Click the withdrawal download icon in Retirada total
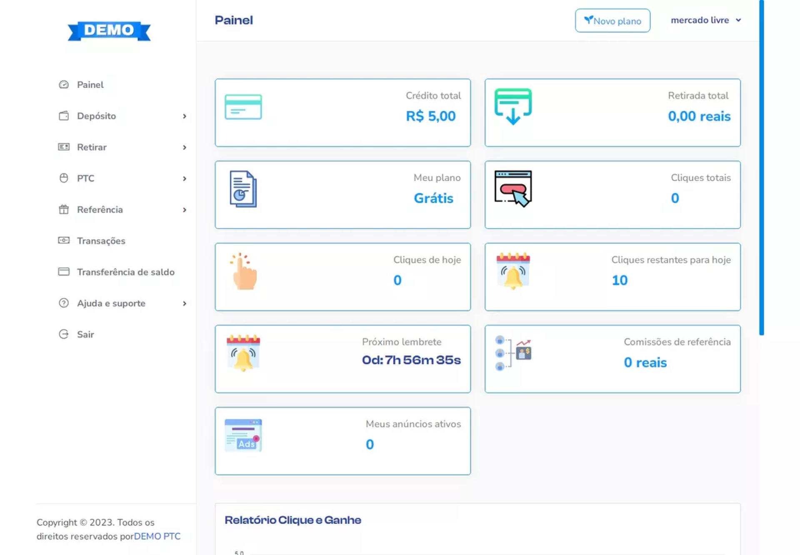The width and height of the screenshot is (800, 555). [x=513, y=107]
